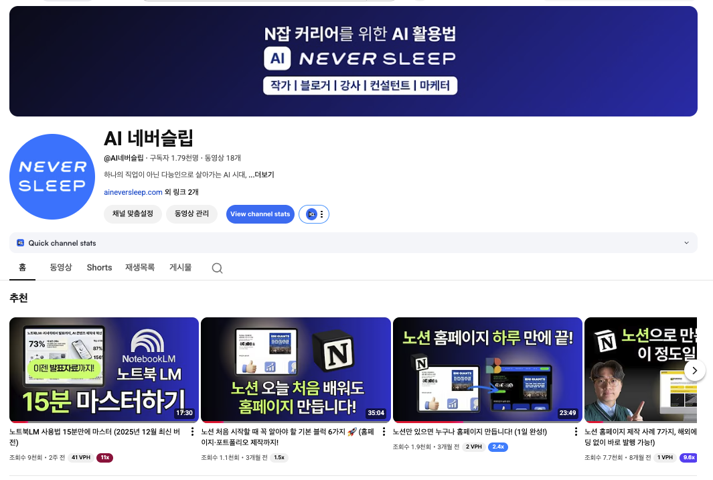Switch to the 게시물 tab
This screenshot has width=713, height=480.
[179, 267]
